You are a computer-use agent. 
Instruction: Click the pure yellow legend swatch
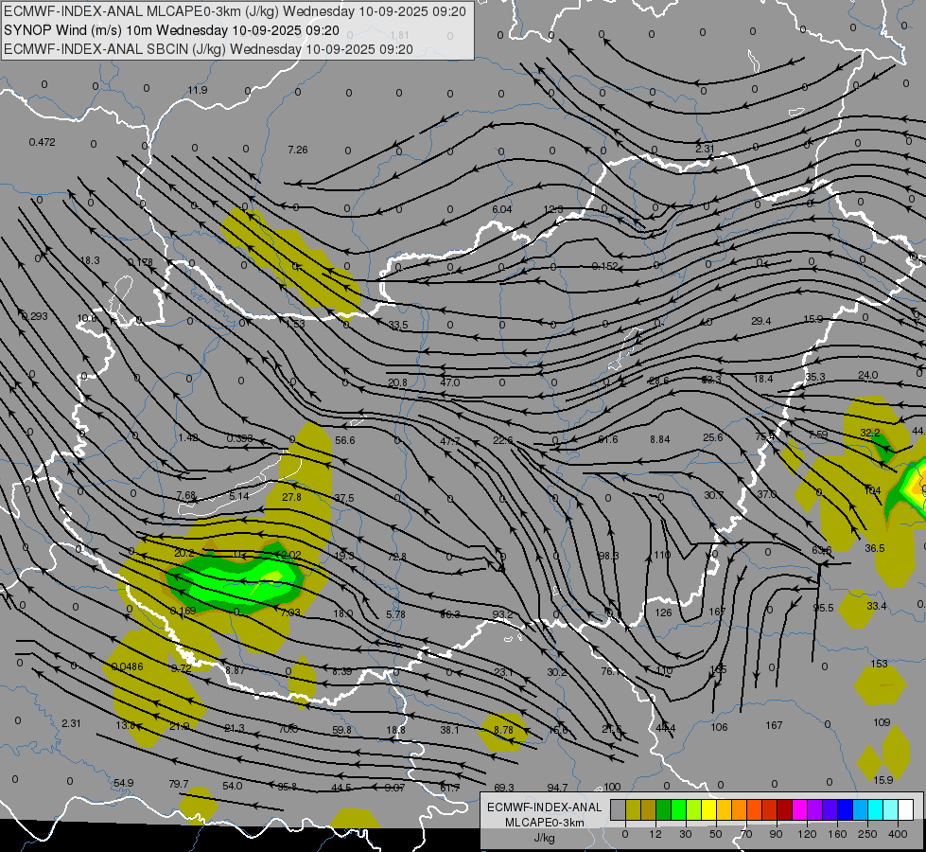pos(708,810)
